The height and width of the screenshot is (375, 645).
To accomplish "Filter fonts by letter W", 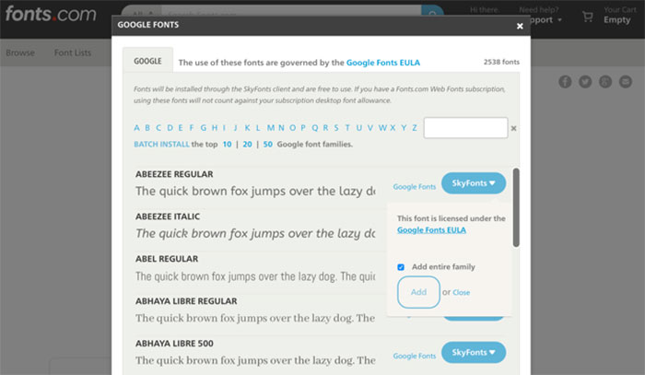I will click(382, 128).
